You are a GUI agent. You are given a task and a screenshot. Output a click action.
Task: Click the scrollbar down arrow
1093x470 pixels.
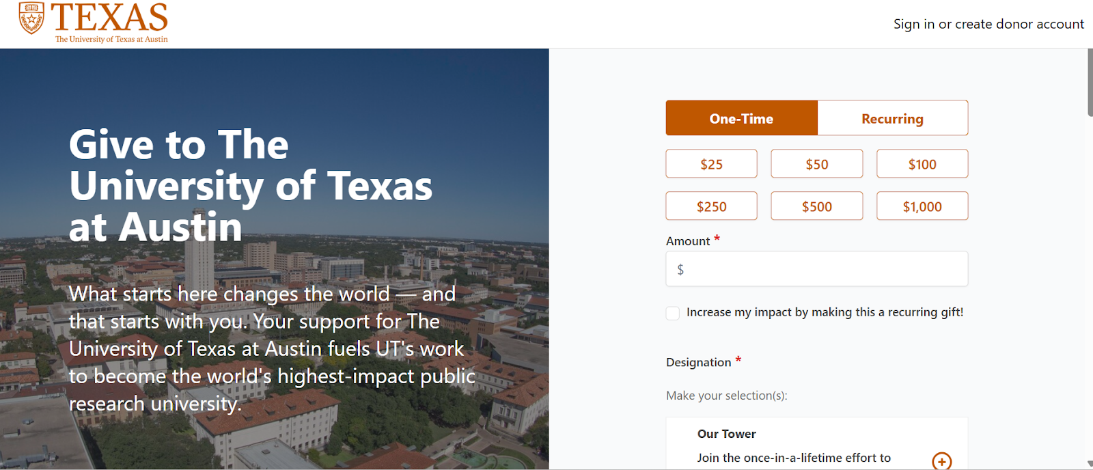[1090, 464]
